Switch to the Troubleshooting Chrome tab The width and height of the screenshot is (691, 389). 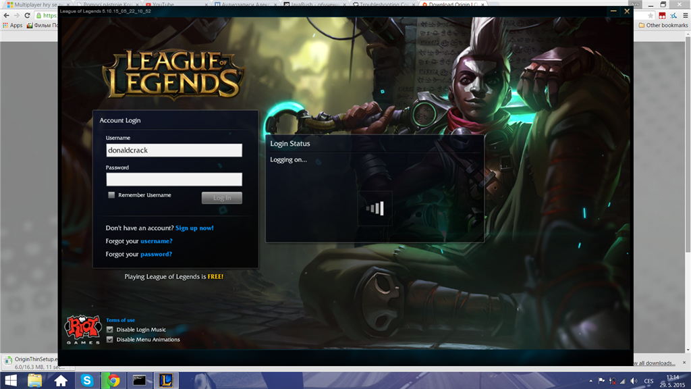(x=383, y=4)
